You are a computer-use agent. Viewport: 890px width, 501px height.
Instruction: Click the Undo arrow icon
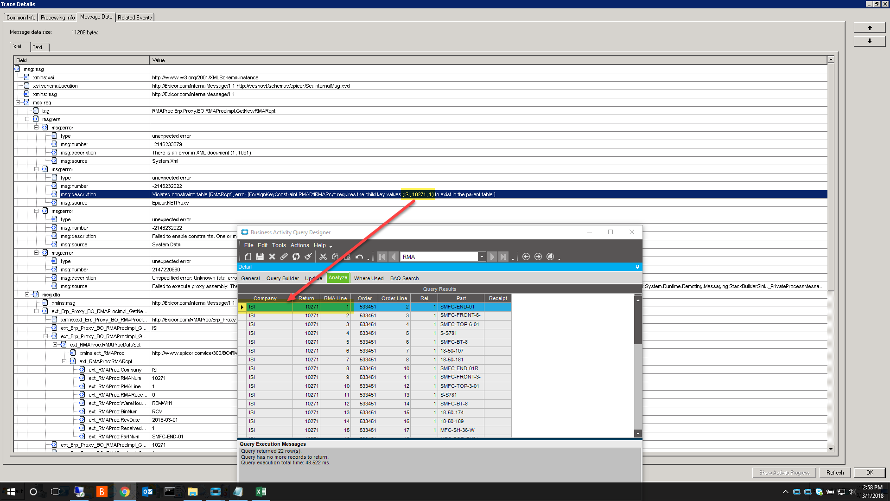pos(359,257)
